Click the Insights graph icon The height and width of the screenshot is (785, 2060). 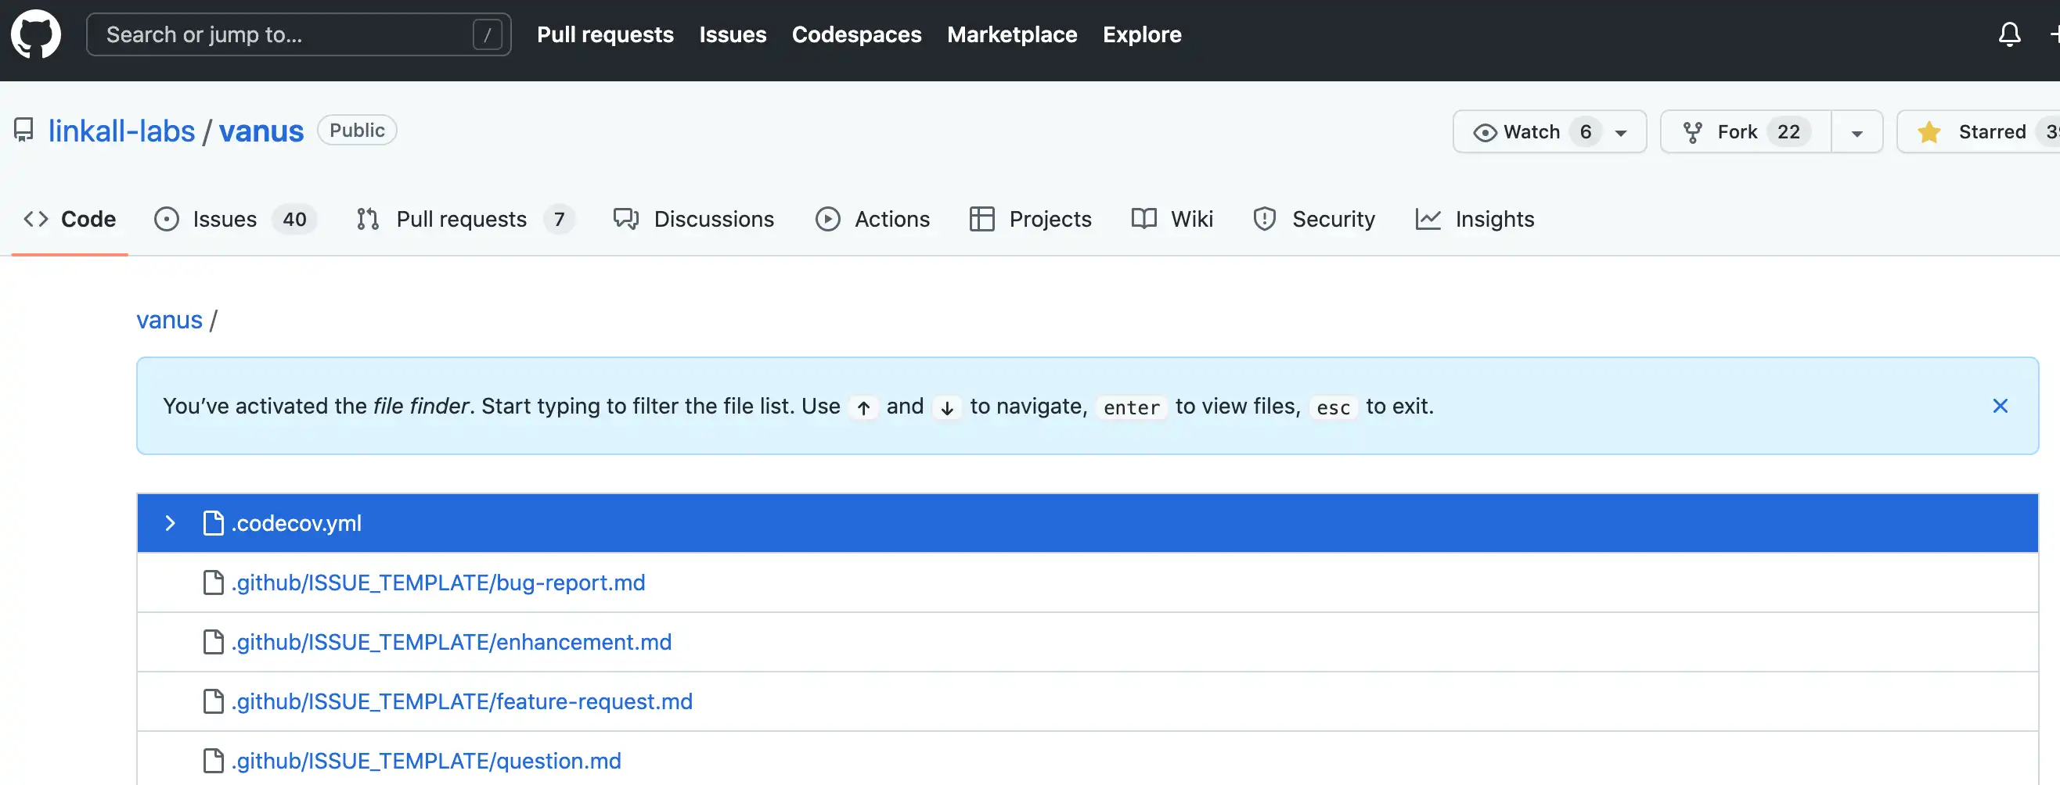tap(1428, 219)
